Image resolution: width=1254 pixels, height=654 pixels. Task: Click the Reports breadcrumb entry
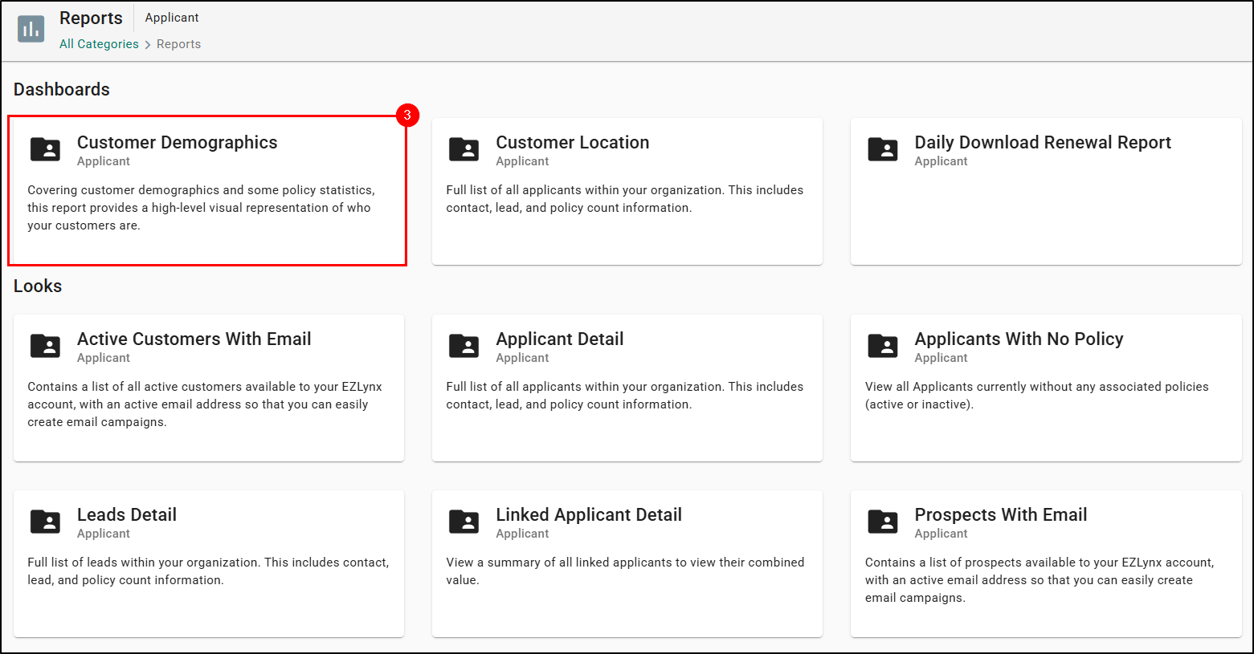(x=178, y=44)
